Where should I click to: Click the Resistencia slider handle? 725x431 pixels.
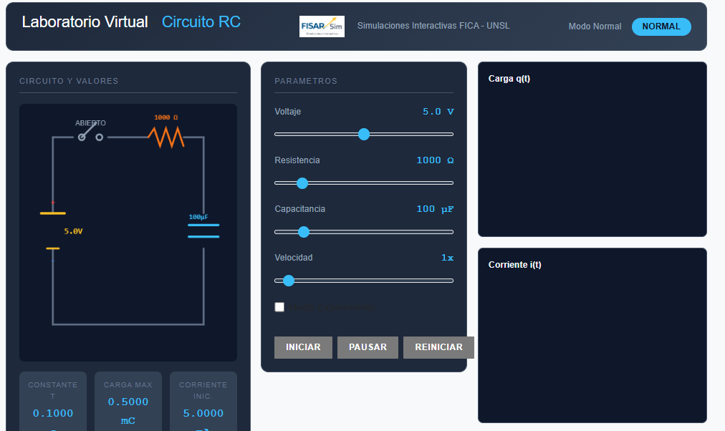coord(302,183)
